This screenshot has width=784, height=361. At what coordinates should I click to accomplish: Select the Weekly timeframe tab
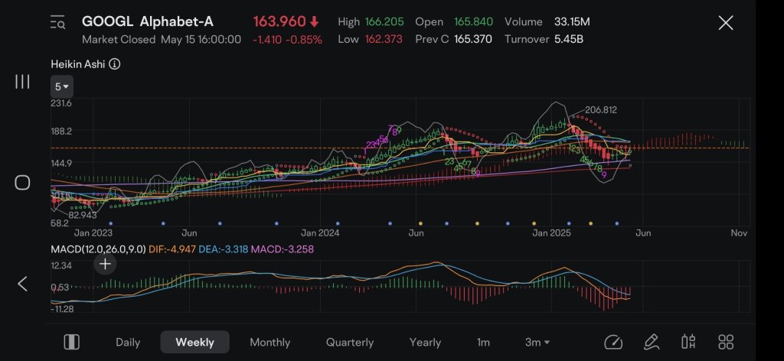(195, 342)
